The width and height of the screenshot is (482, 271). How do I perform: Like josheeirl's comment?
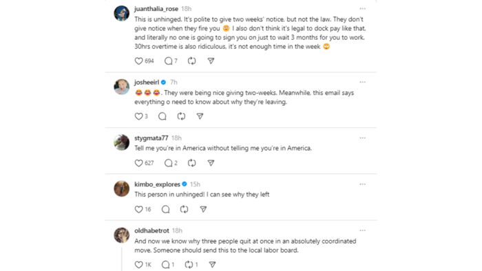(x=138, y=116)
